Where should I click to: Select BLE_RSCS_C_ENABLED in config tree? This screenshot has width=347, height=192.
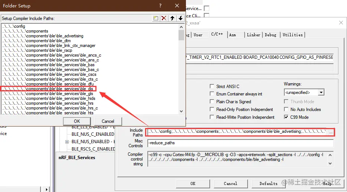pos(93,149)
